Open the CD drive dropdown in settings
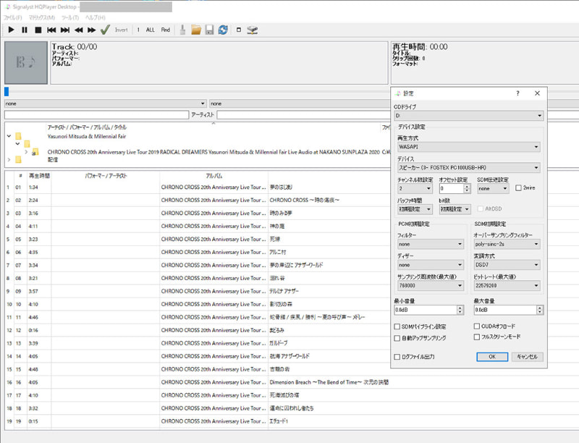Viewport: 579px width, 443px height. click(468, 116)
